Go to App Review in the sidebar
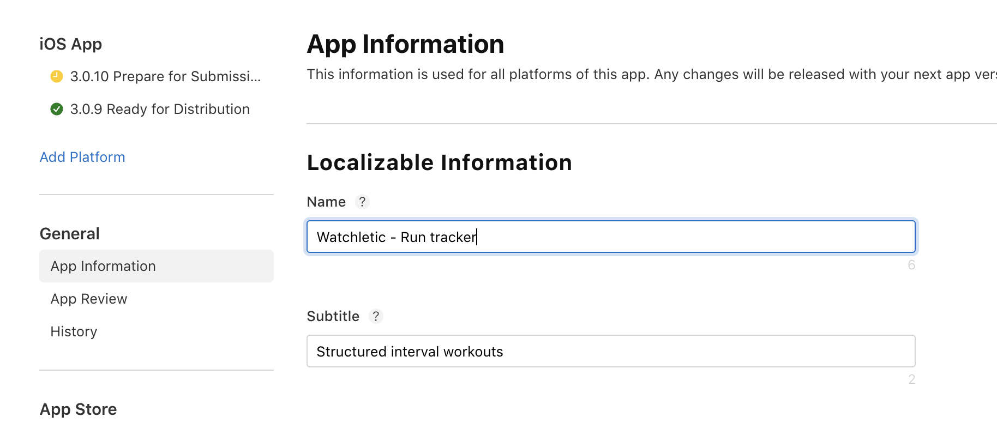This screenshot has height=435, width=997. point(89,299)
